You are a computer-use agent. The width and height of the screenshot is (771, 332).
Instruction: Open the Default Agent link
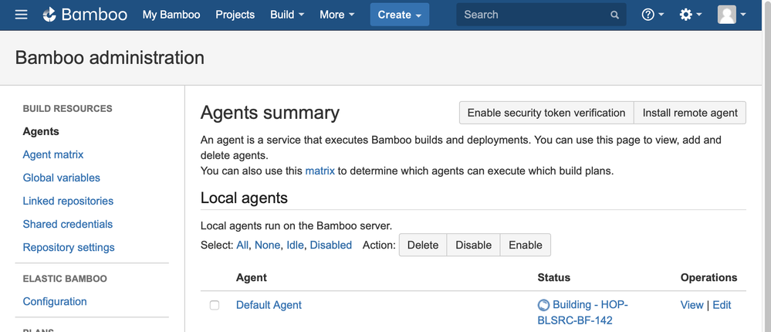coord(269,305)
